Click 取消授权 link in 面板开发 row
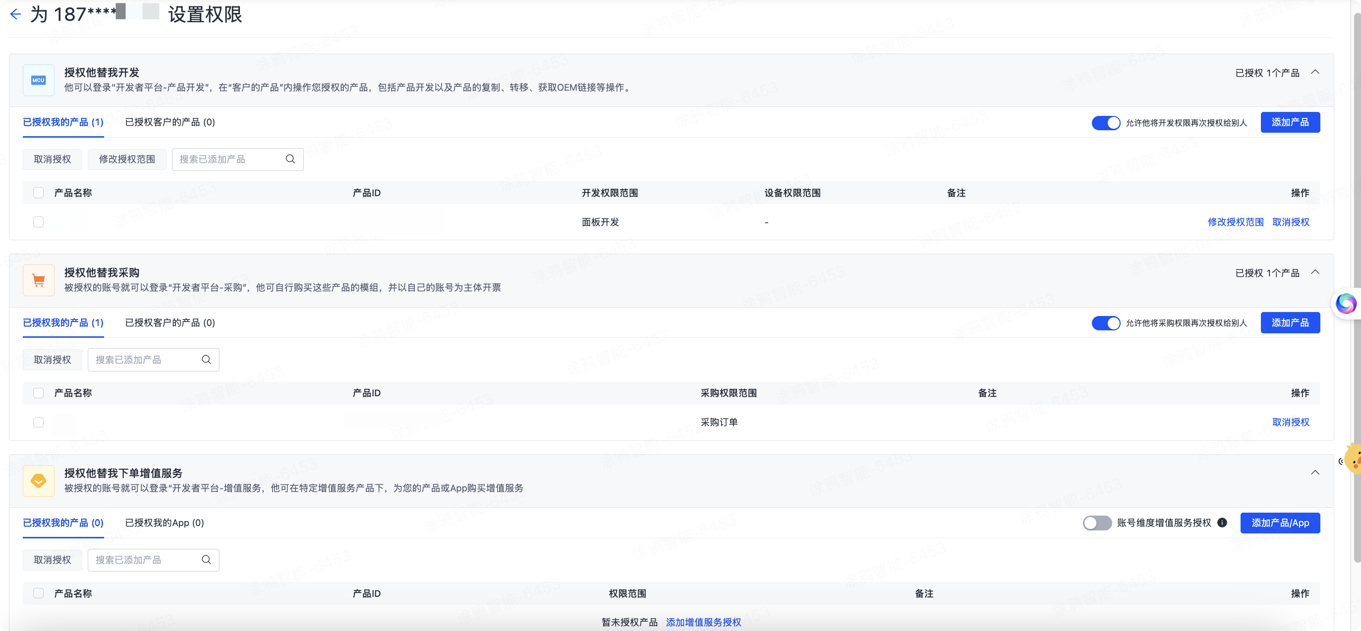The image size is (1361, 631). [1290, 222]
